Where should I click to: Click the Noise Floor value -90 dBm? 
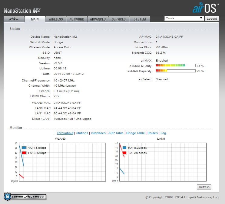pos(162,47)
